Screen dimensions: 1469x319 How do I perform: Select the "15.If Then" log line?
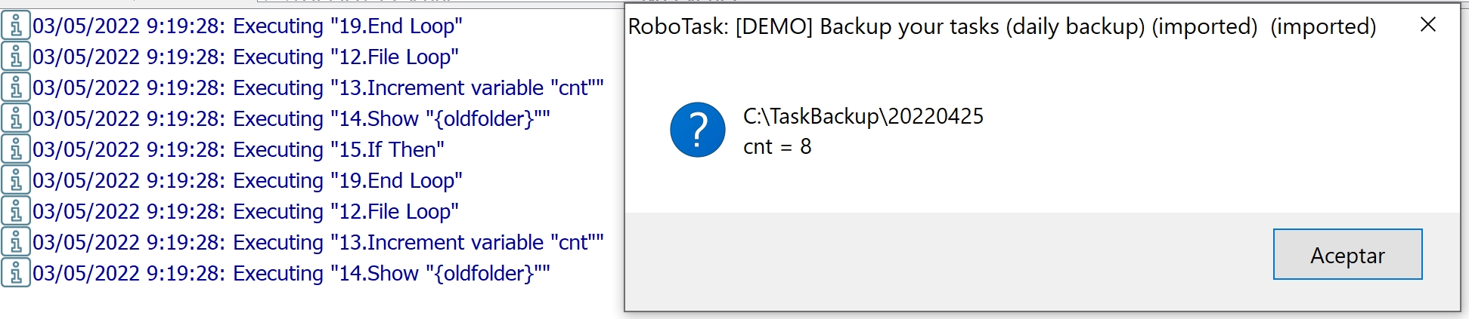tap(238, 149)
